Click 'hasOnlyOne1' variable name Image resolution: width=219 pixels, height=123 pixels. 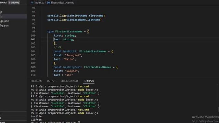(72, 67)
